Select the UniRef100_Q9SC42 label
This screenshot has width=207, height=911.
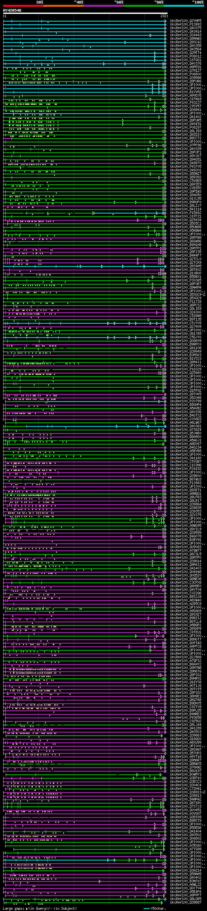tap(186, 42)
